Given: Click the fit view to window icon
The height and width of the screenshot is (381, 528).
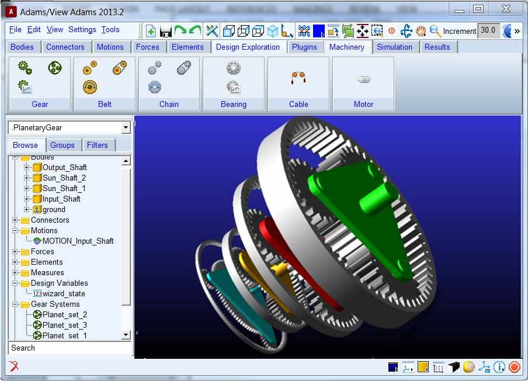Looking at the screenshot, I should [x=363, y=31].
